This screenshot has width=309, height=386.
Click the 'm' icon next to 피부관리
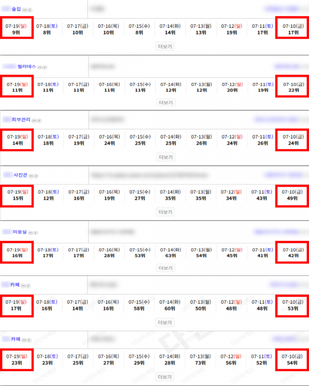(34, 120)
